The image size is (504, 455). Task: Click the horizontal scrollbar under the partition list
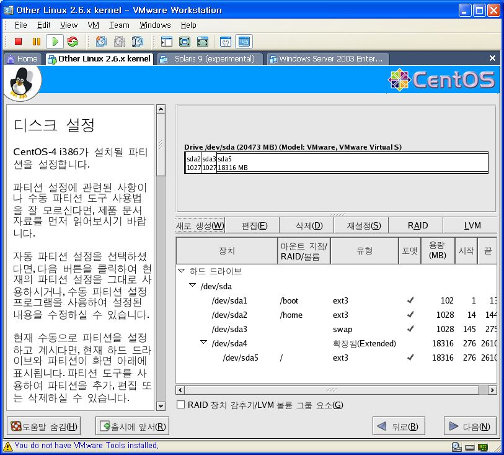(334, 390)
